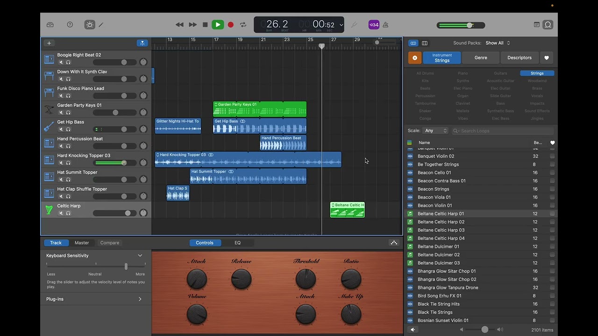This screenshot has width=598, height=336.
Task: Open the Note Pad icon
Action: click(x=537, y=25)
